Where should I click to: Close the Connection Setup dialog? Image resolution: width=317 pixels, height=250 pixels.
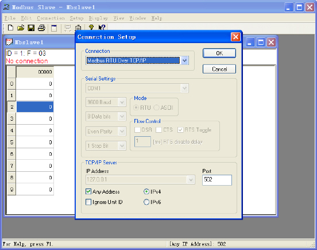pyautogui.click(x=235, y=37)
